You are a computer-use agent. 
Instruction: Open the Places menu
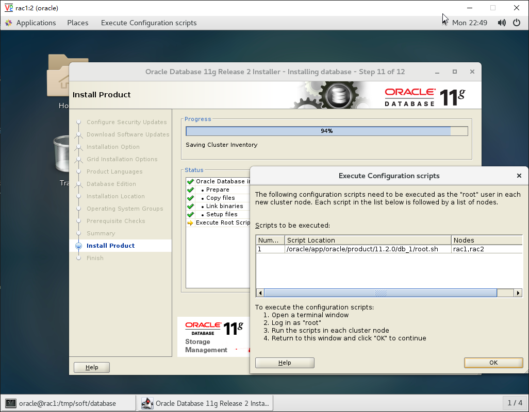point(77,23)
